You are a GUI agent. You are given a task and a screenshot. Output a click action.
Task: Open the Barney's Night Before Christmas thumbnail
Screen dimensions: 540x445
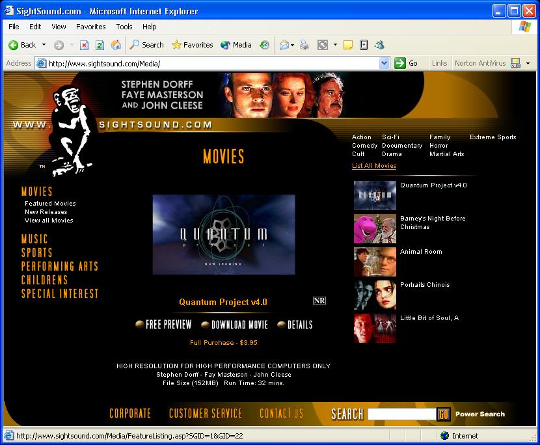[x=375, y=228]
